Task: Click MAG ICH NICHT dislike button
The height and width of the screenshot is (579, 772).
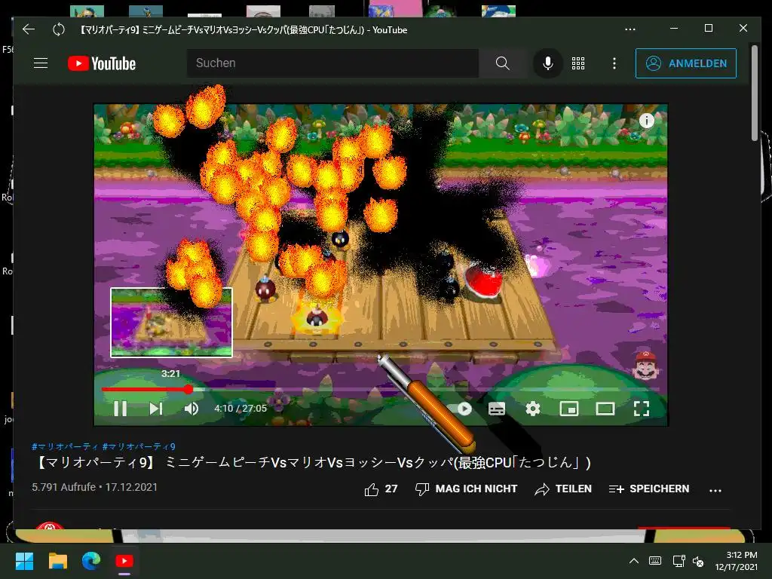Action: [x=466, y=489]
